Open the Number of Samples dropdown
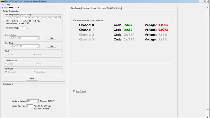 click(x=37, y=101)
